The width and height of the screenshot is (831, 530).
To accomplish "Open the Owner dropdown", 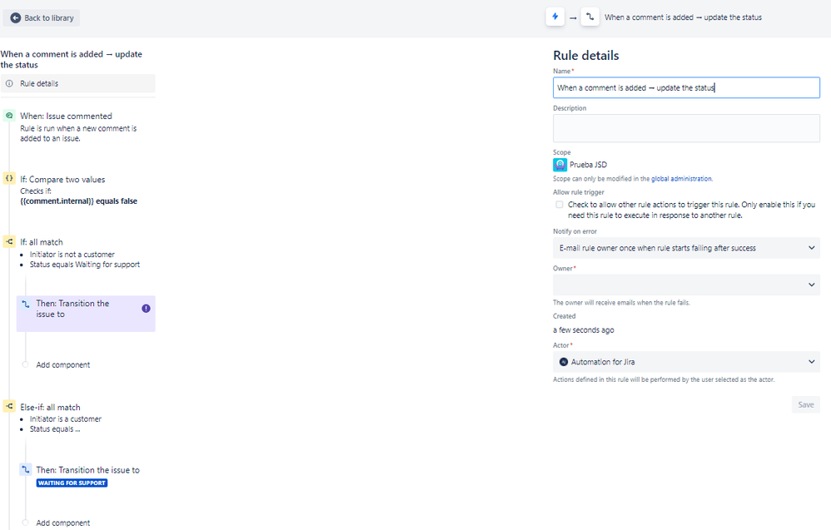I will (686, 284).
